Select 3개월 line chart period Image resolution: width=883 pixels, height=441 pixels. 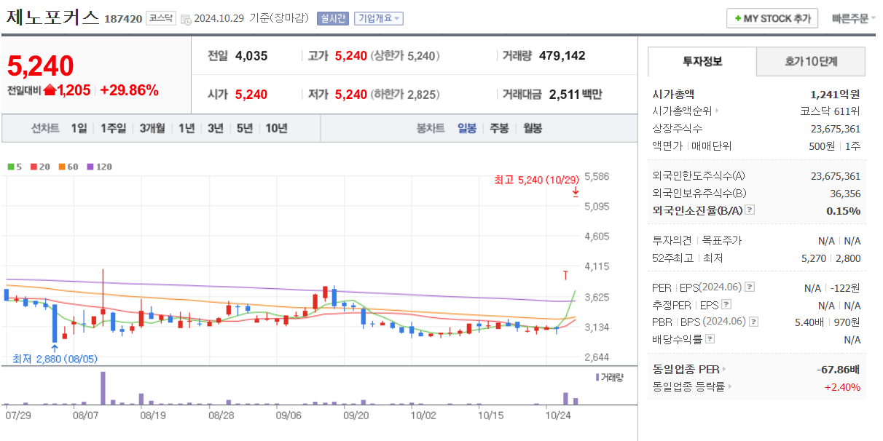pos(152,128)
